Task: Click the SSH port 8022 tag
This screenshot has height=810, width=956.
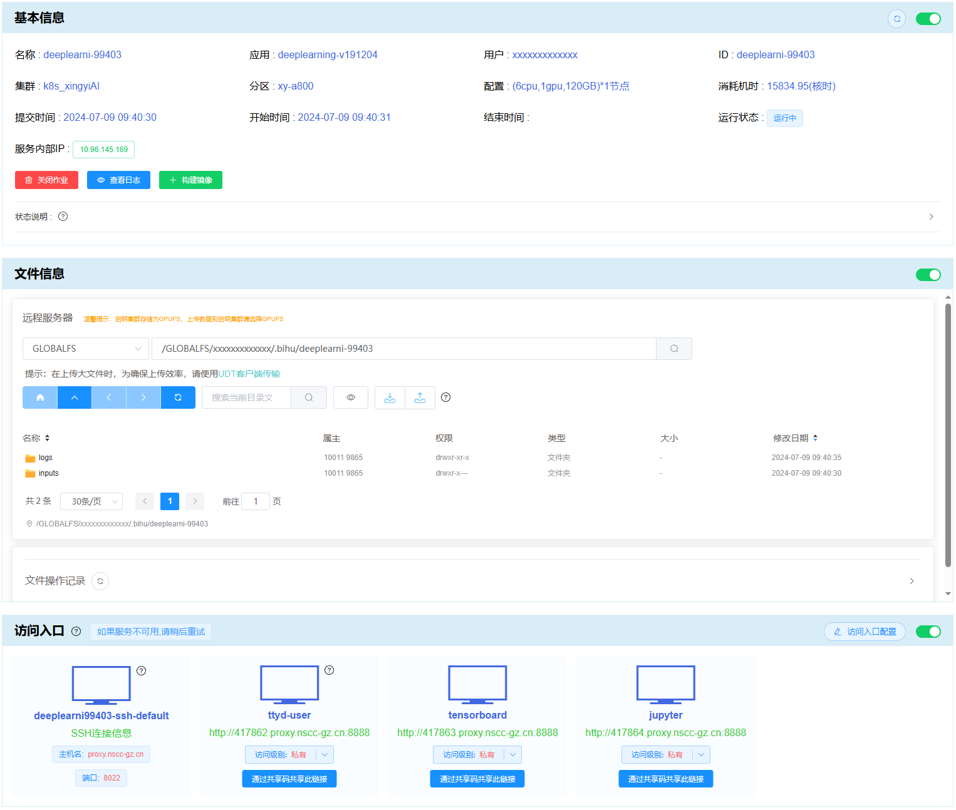Action: (101, 778)
